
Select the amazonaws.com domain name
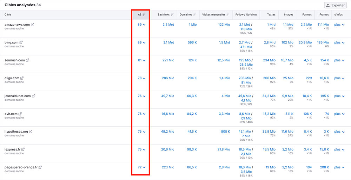pyautogui.click(x=17, y=25)
